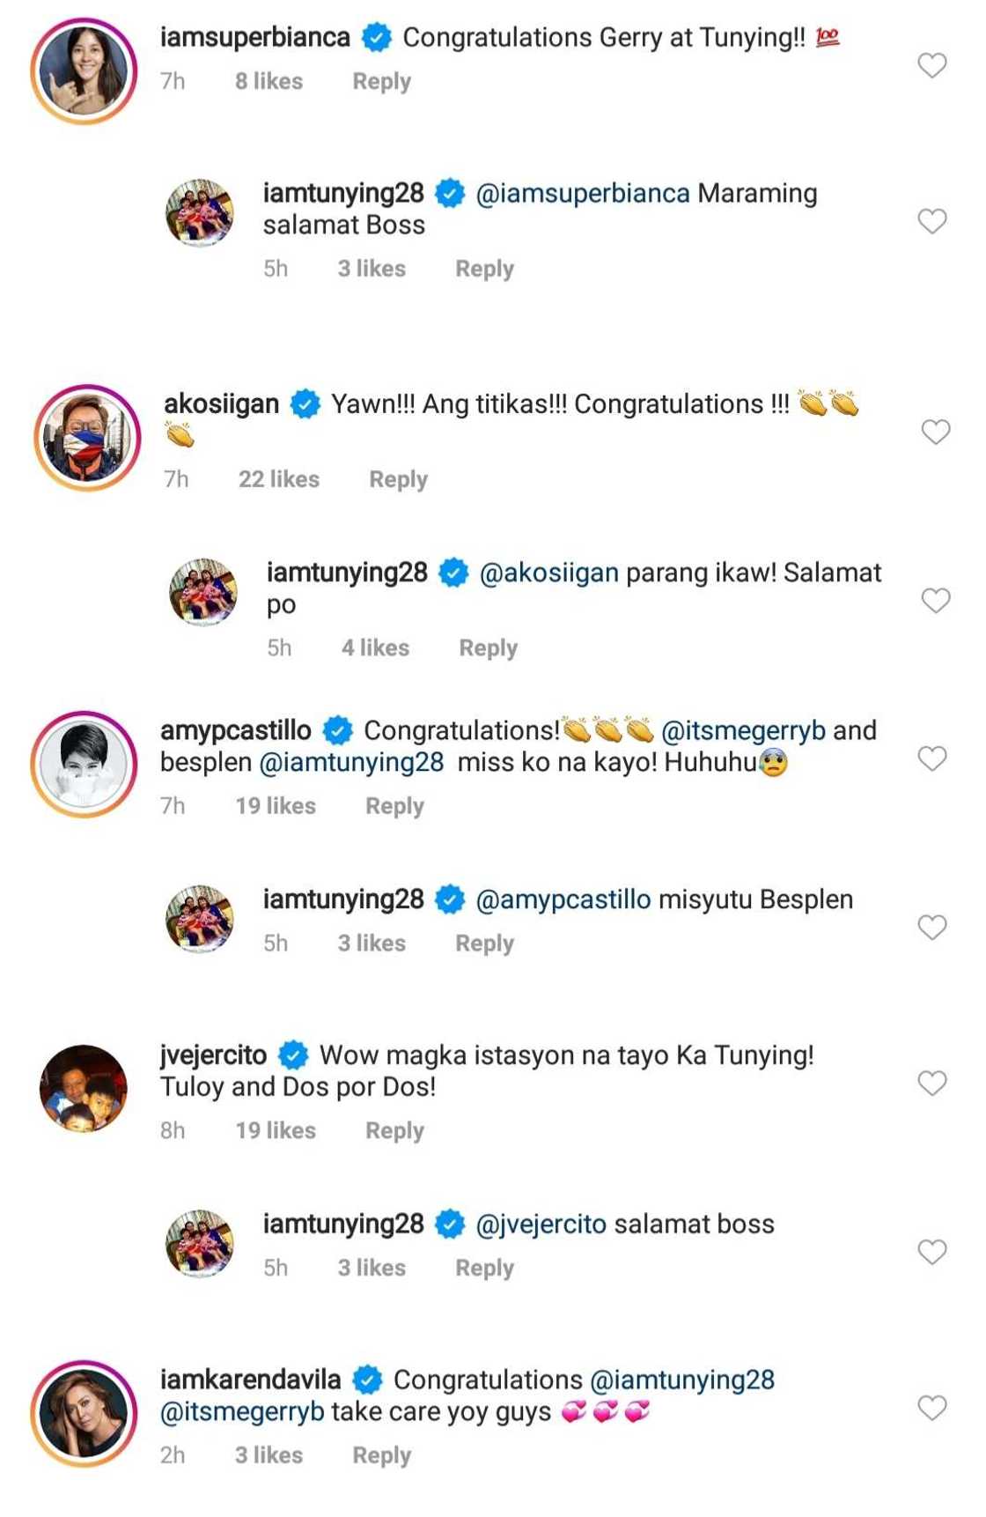The image size is (986, 1517).
Task: Tap Reply on iamkarendavila's comment
Action: [382, 1454]
